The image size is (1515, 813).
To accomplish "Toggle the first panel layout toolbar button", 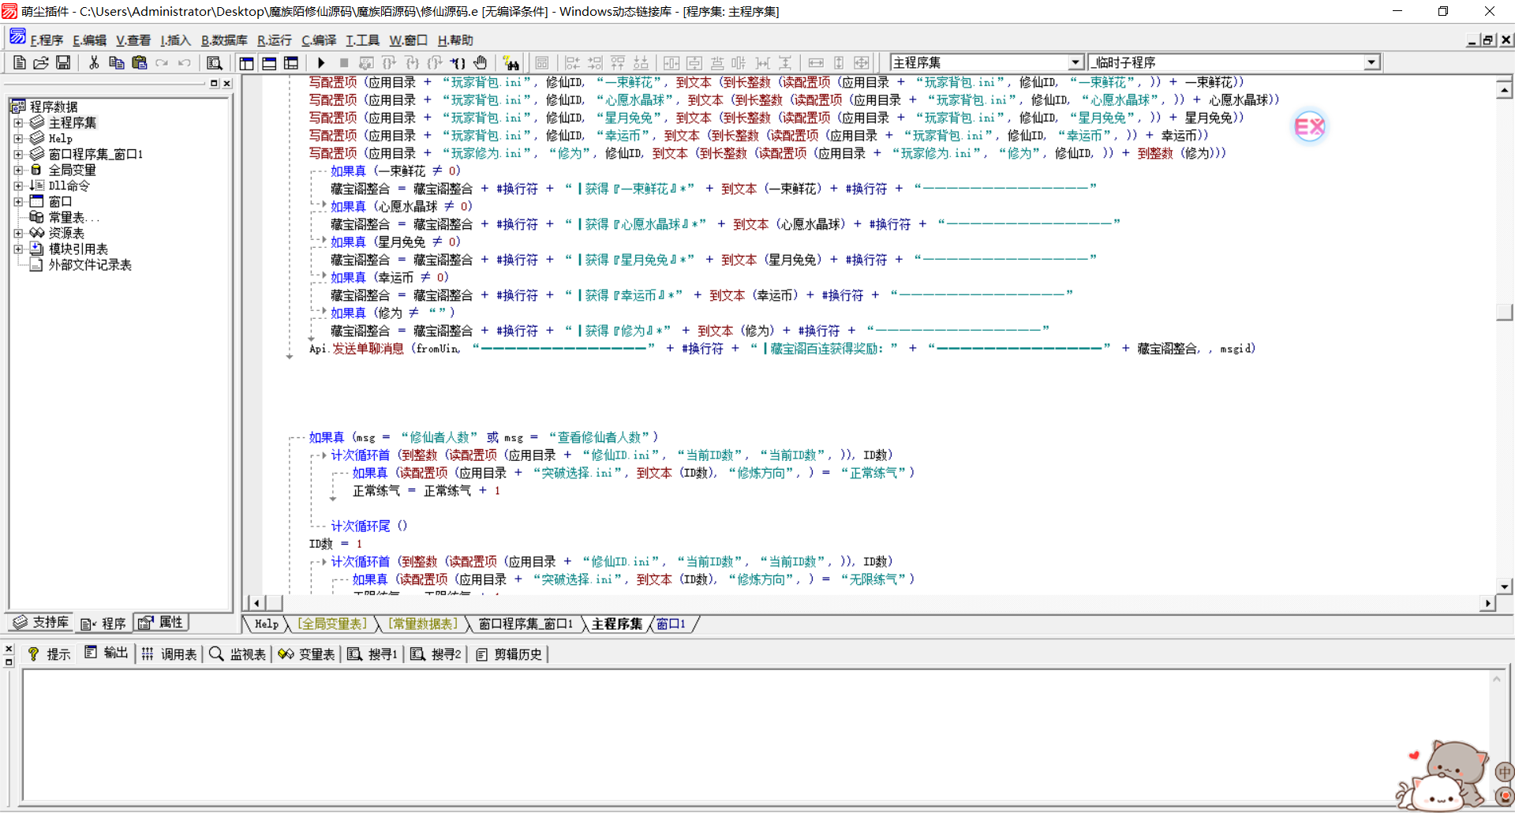I will tap(246, 62).
